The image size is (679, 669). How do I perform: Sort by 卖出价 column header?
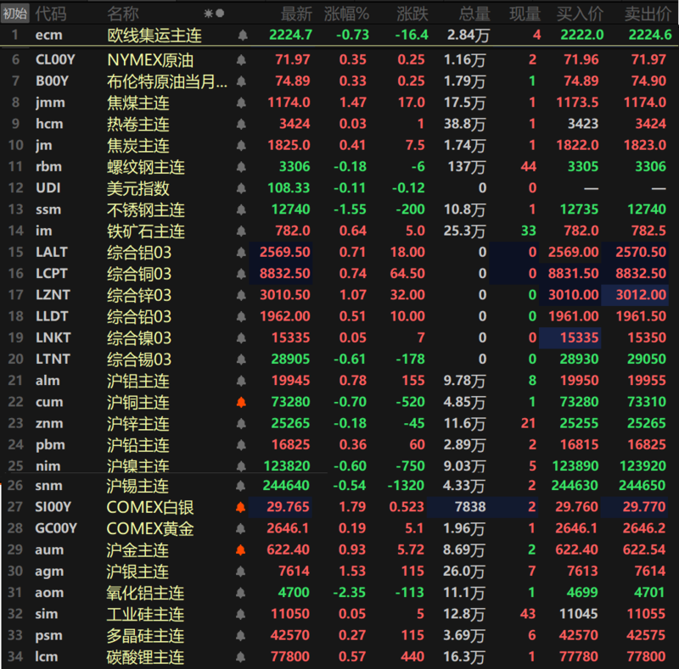648,14
